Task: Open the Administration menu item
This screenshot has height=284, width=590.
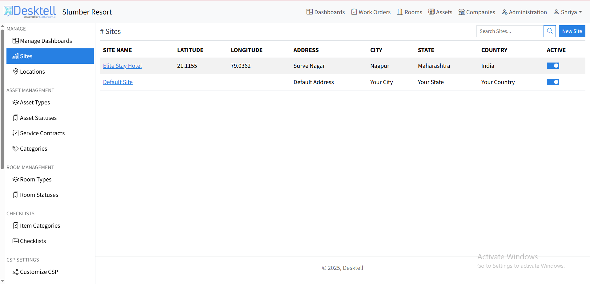Action: 524,12
